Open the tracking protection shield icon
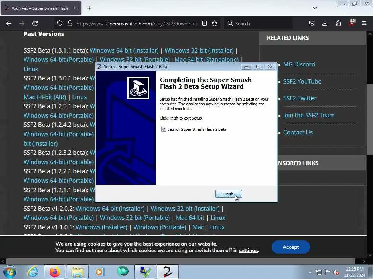Screen dimensions: 373x279 click(60, 23)
